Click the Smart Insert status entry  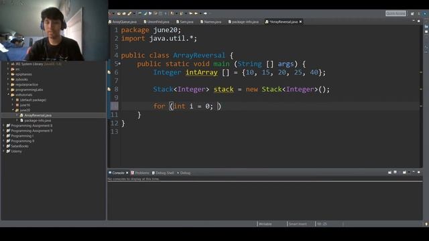tap(298, 224)
